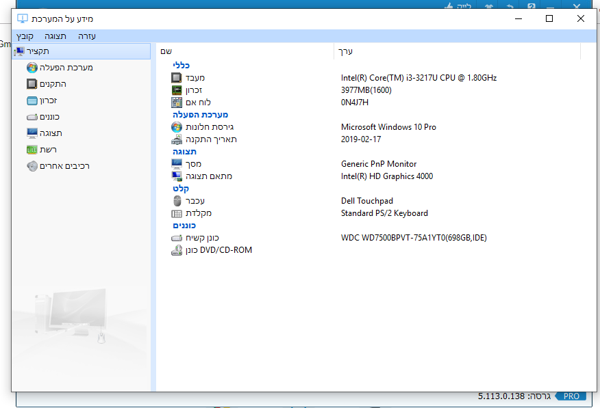600x408 pixels.
Task: Open the תצוגה (View) menu
Action: (55, 36)
